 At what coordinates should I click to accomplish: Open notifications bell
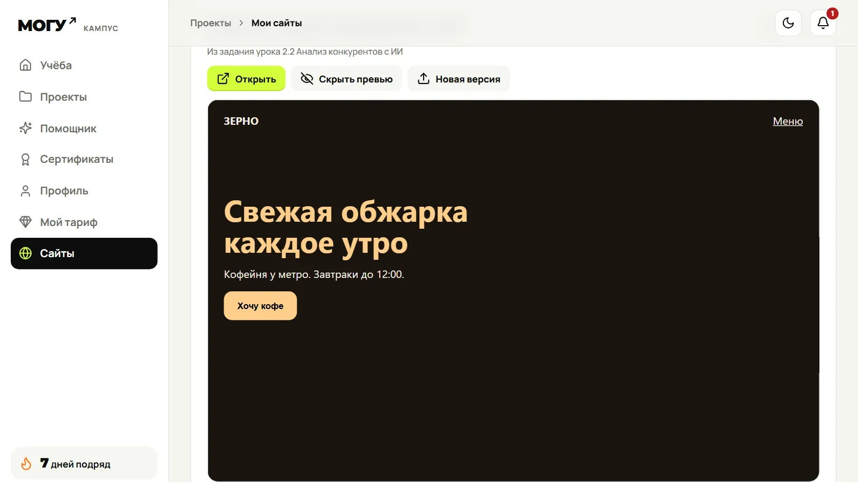[x=823, y=23]
